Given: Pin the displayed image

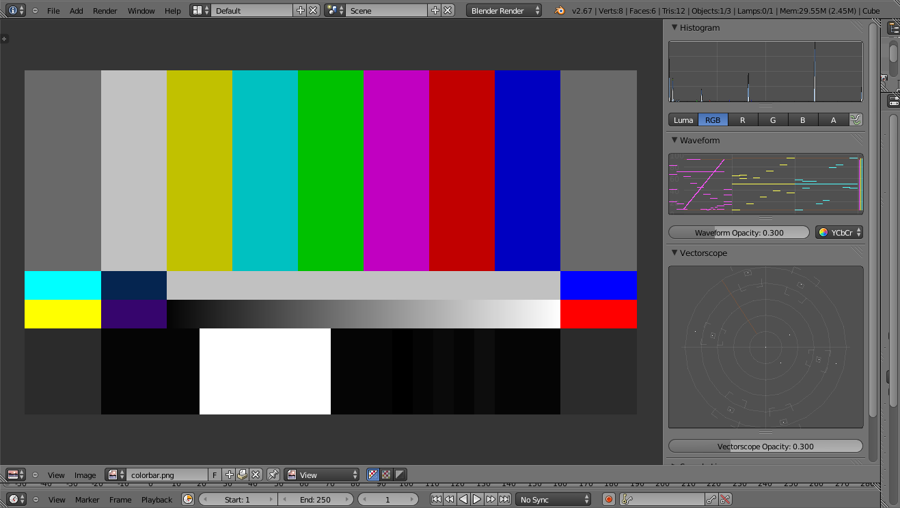Looking at the screenshot, I should click(x=273, y=475).
